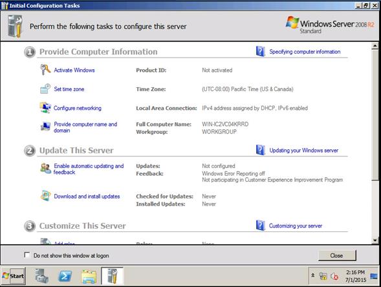Click help icon beside Specifying computer information
The width and height of the screenshot is (381, 287).
tap(260, 52)
